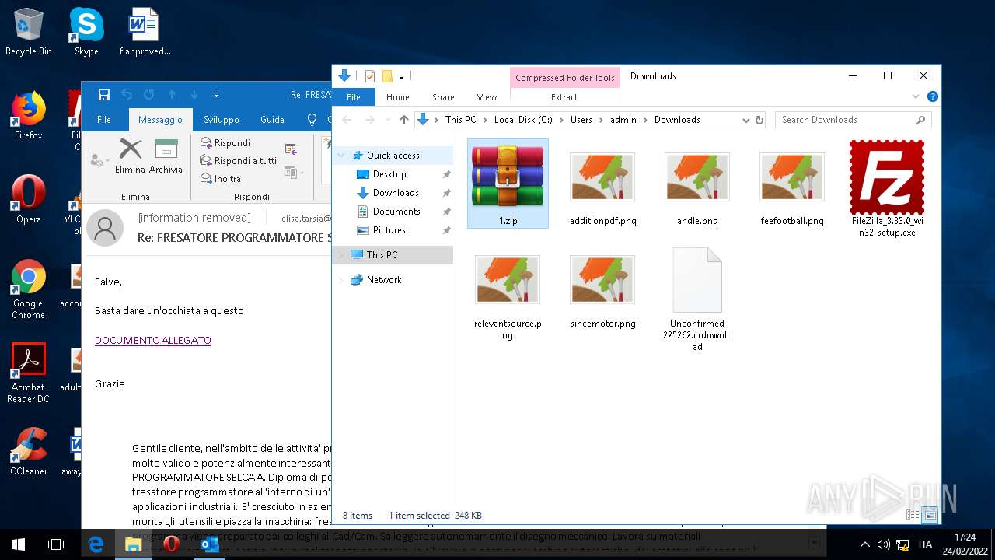Open the fiapproved Word document on desktop

[x=145, y=32]
